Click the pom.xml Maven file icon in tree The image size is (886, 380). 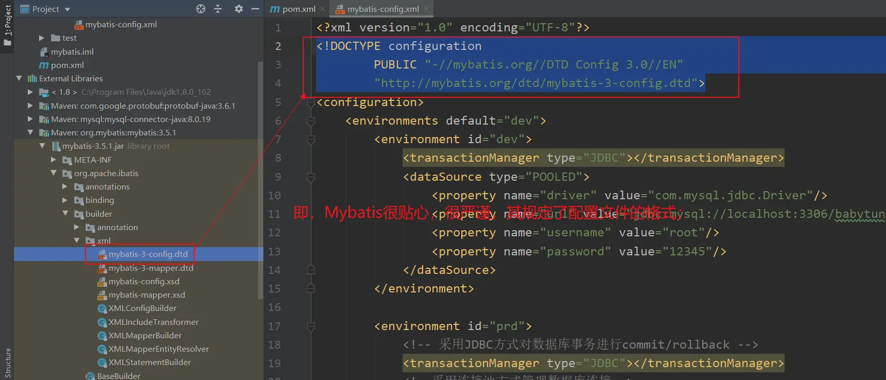(x=44, y=65)
